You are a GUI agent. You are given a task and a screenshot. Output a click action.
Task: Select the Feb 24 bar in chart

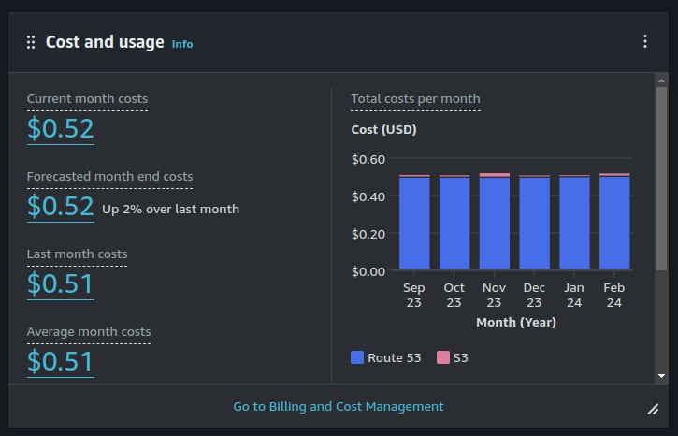point(614,222)
